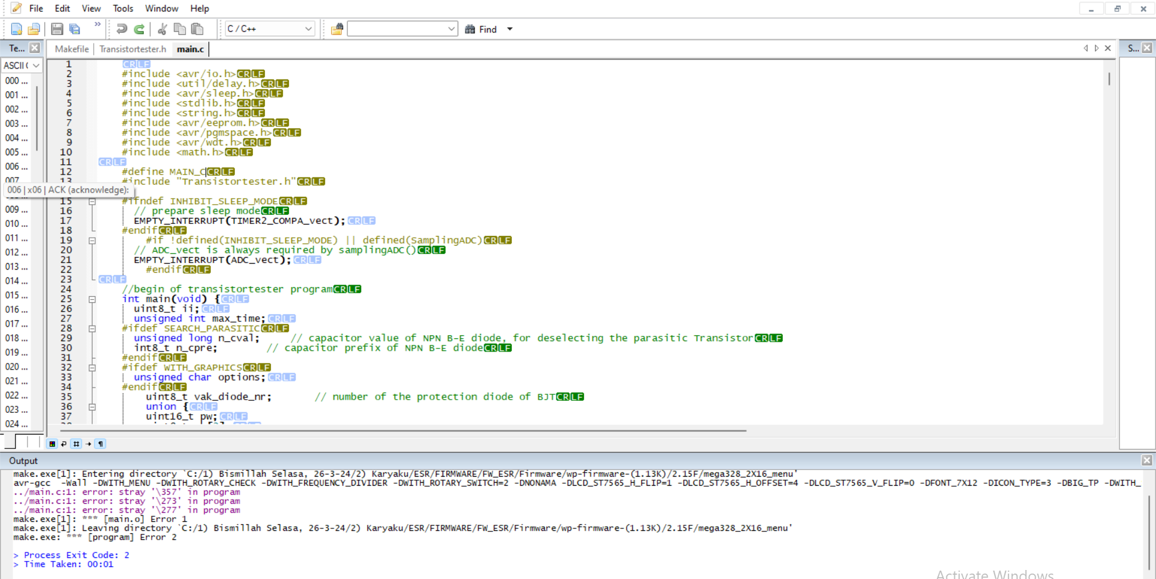The height and width of the screenshot is (579, 1156).
Task: Click the Copy icon
Action: click(x=179, y=29)
